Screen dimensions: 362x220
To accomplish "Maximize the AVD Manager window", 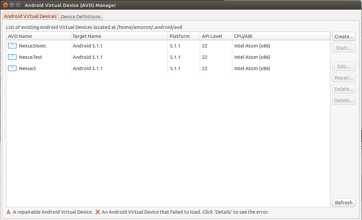I will point(18,5).
